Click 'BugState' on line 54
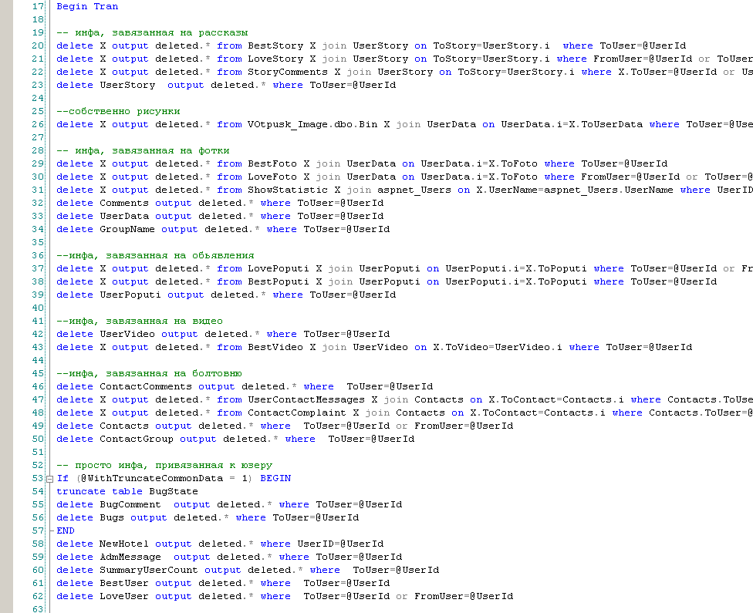 point(174,491)
